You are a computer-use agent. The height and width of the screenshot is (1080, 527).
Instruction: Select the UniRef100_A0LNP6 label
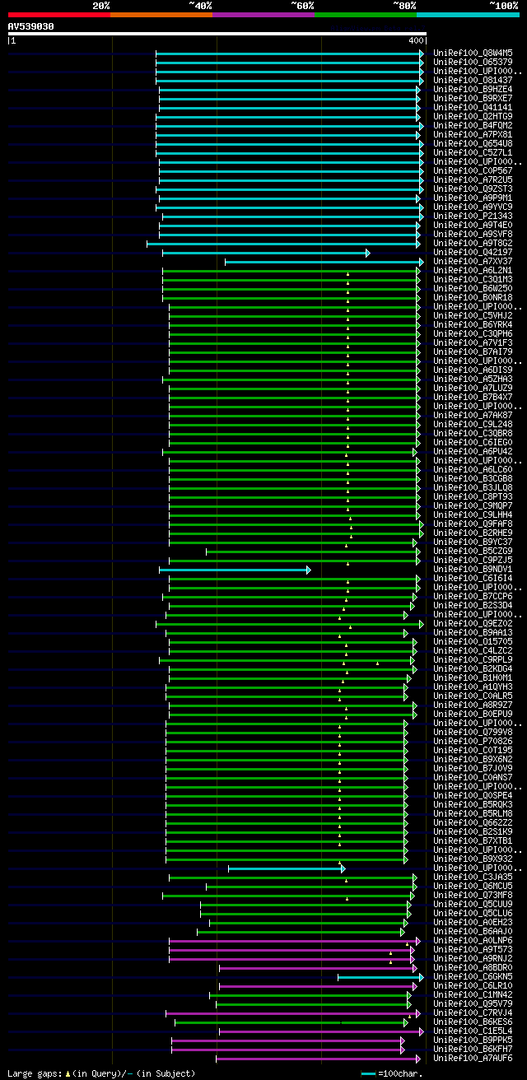click(x=473, y=941)
